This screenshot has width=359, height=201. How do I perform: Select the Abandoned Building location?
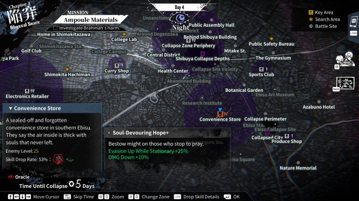tap(189, 81)
